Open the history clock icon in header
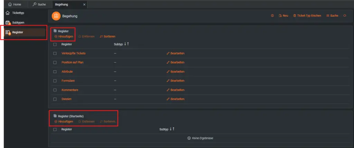This screenshot has height=148, width=354. (272, 16)
